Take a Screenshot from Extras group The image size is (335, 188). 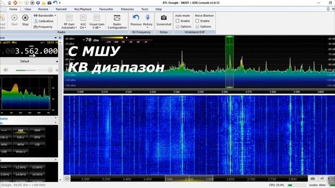click(x=164, y=20)
